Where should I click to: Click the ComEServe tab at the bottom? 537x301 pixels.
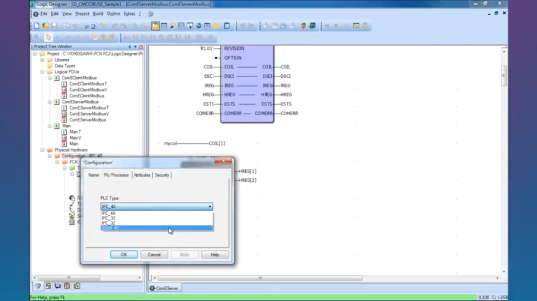click(x=164, y=288)
